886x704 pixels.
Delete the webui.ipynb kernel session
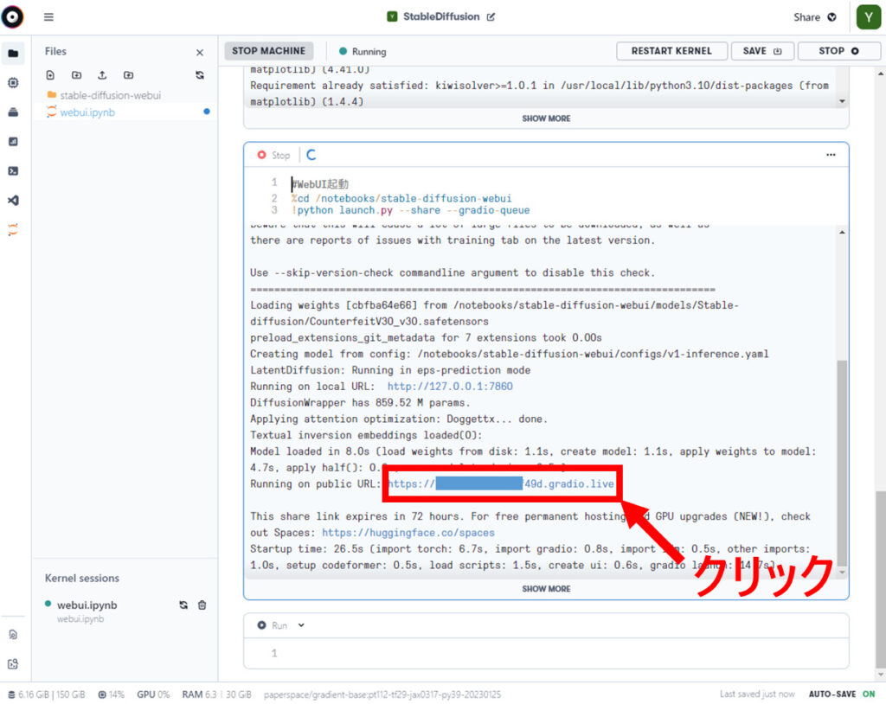pos(202,605)
